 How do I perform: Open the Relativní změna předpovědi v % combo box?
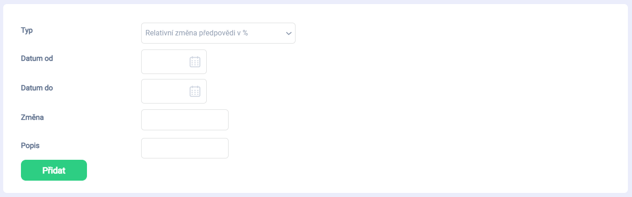[214, 33]
